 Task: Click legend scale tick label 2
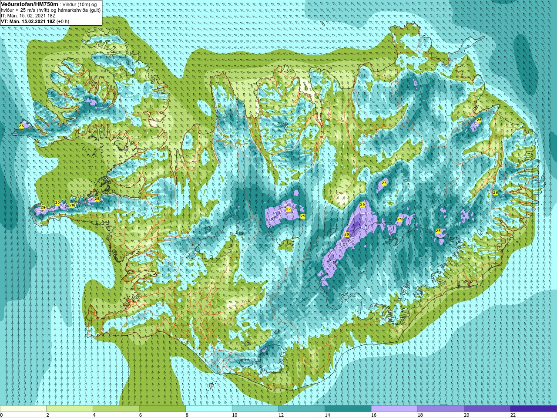[x=47, y=415]
